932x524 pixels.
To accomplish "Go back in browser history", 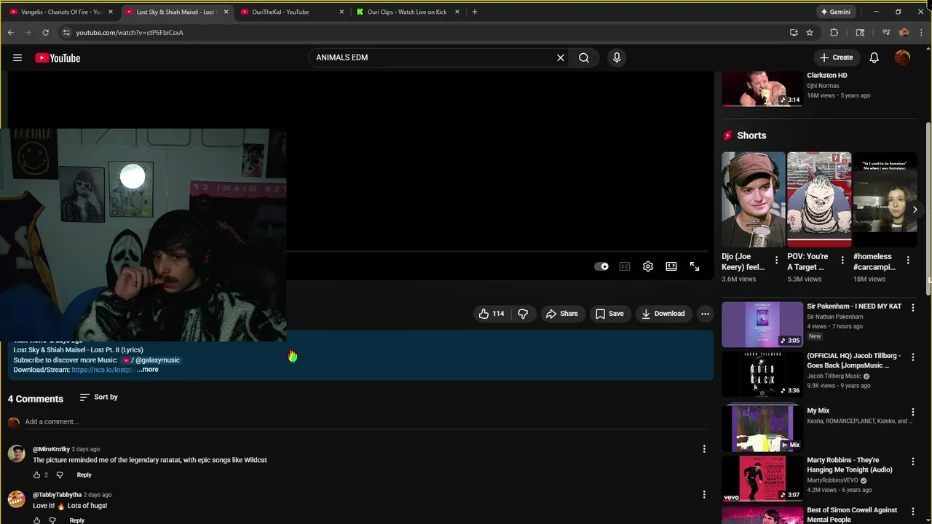I will 10,32.
